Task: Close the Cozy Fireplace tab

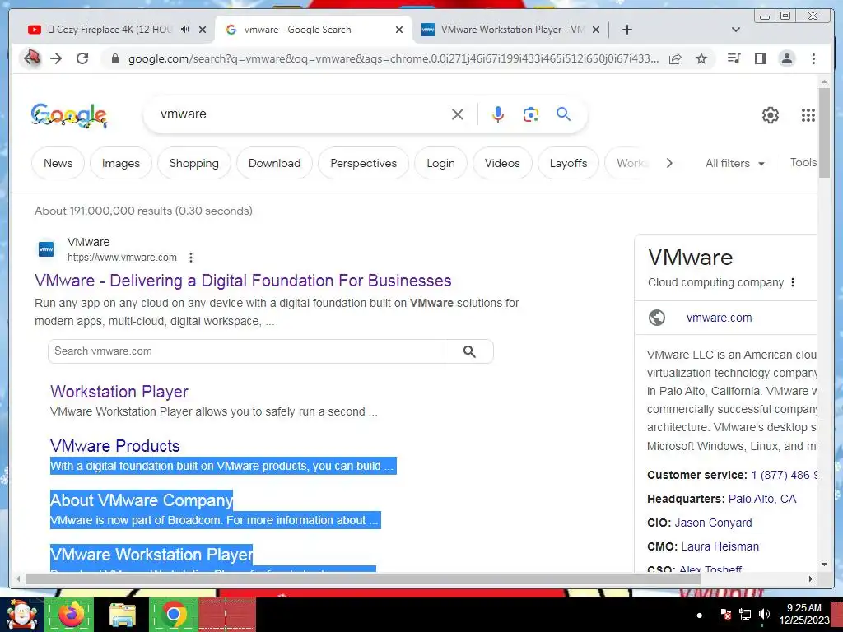Action: click(x=203, y=30)
